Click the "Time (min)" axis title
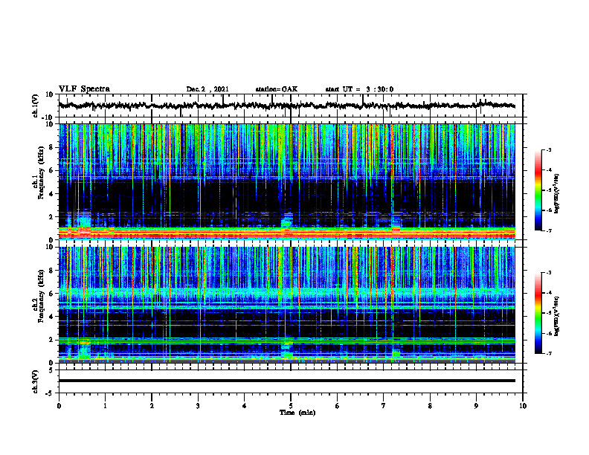 pos(297,413)
